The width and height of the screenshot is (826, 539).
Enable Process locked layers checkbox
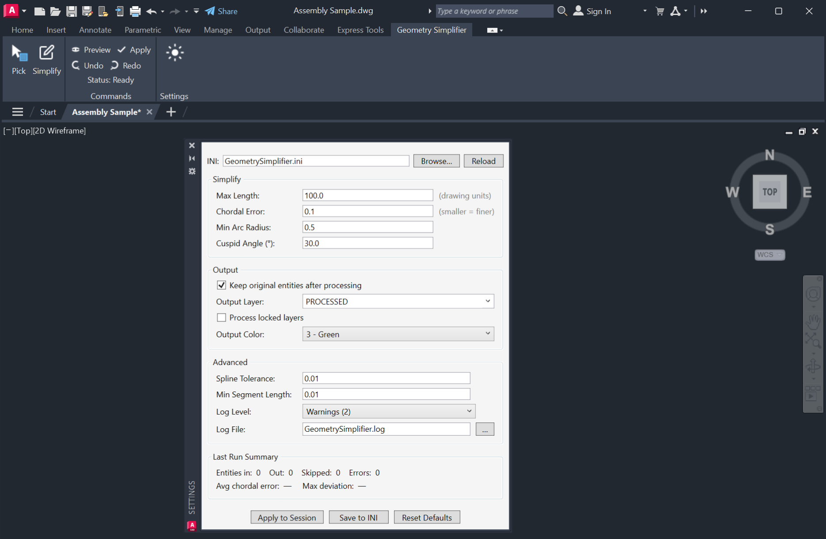tap(221, 317)
